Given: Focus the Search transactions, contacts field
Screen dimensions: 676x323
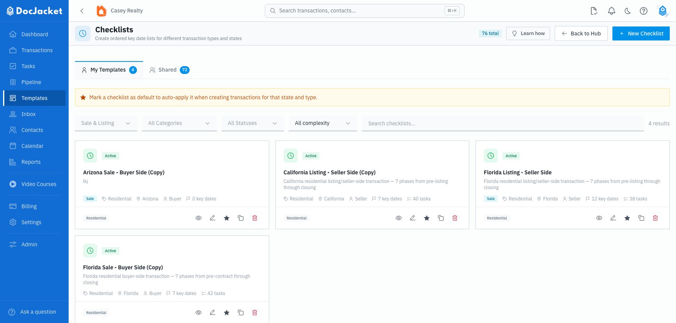Looking at the screenshot, I should click(365, 11).
